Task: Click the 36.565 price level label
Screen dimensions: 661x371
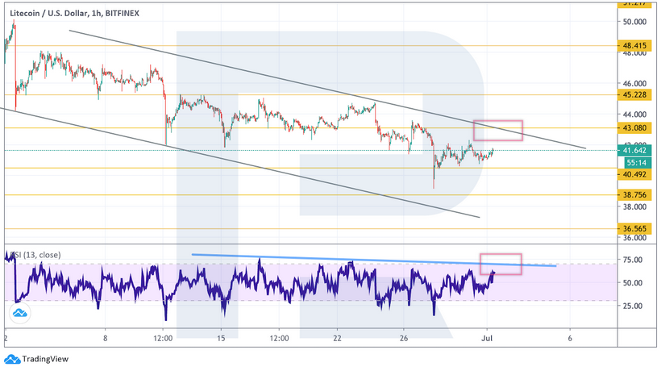Action: click(635, 229)
